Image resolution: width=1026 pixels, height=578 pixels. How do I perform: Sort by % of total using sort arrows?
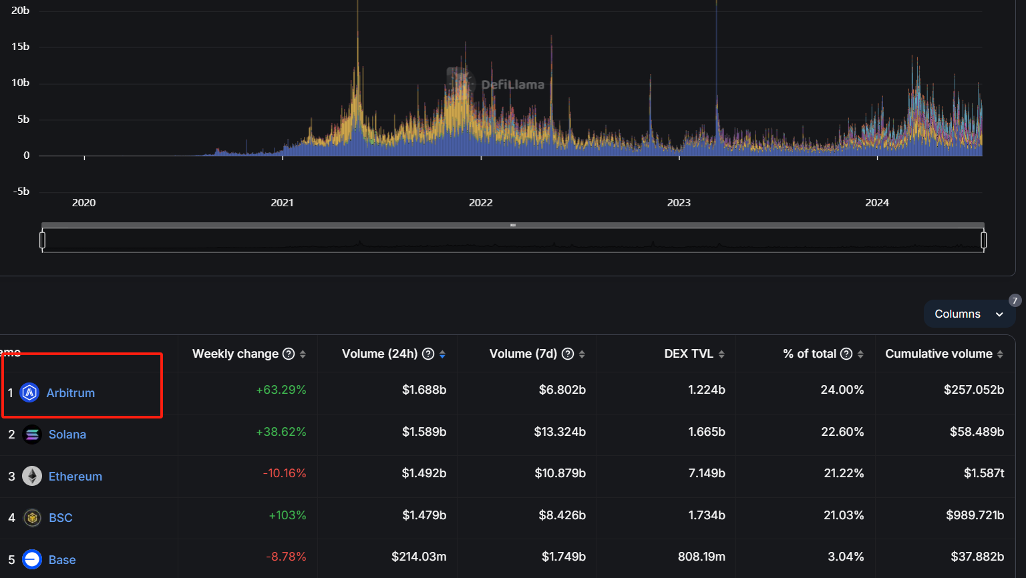[x=860, y=354]
